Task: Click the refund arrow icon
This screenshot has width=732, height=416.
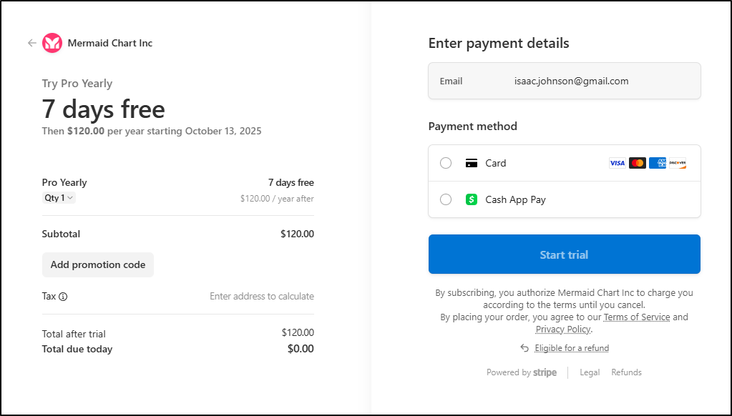Action: pos(524,348)
